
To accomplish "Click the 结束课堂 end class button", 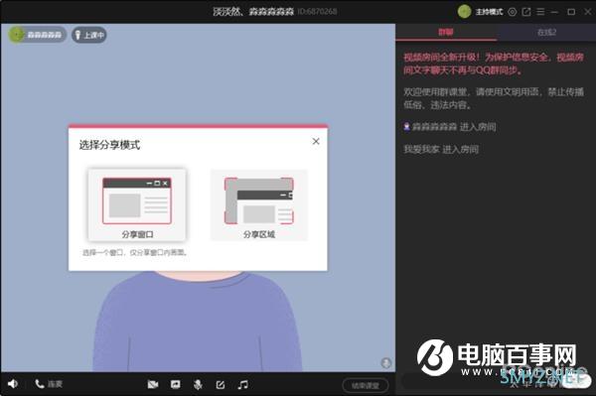I will pyautogui.click(x=366, y=385).
